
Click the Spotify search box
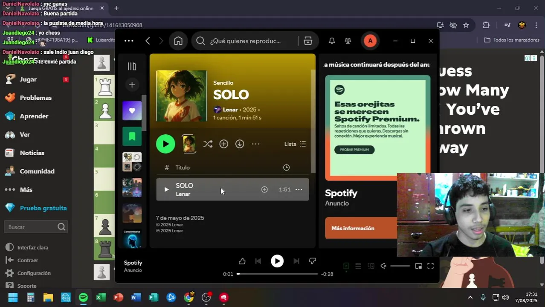[245, 41]
